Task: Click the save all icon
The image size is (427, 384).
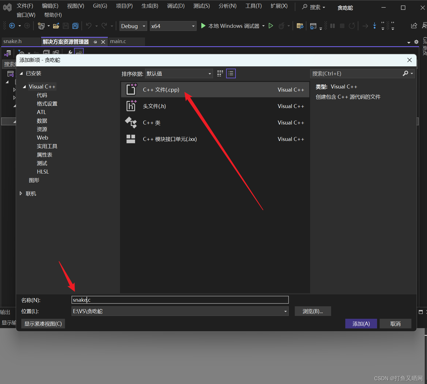Action: [x=75, y=26]
